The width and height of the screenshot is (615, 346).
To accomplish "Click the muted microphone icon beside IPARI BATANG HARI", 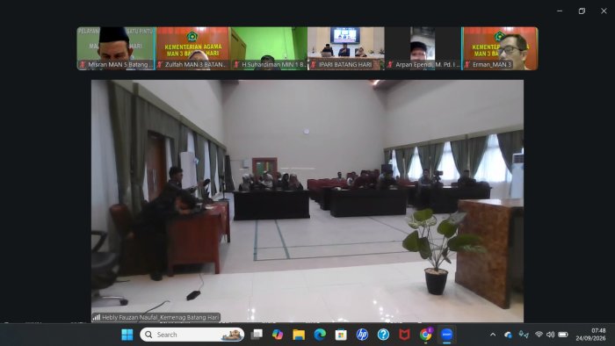I will 314,65.
